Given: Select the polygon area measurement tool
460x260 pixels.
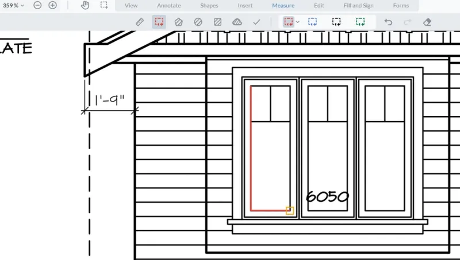Looking at the screenshot, I should coord(179,22).
